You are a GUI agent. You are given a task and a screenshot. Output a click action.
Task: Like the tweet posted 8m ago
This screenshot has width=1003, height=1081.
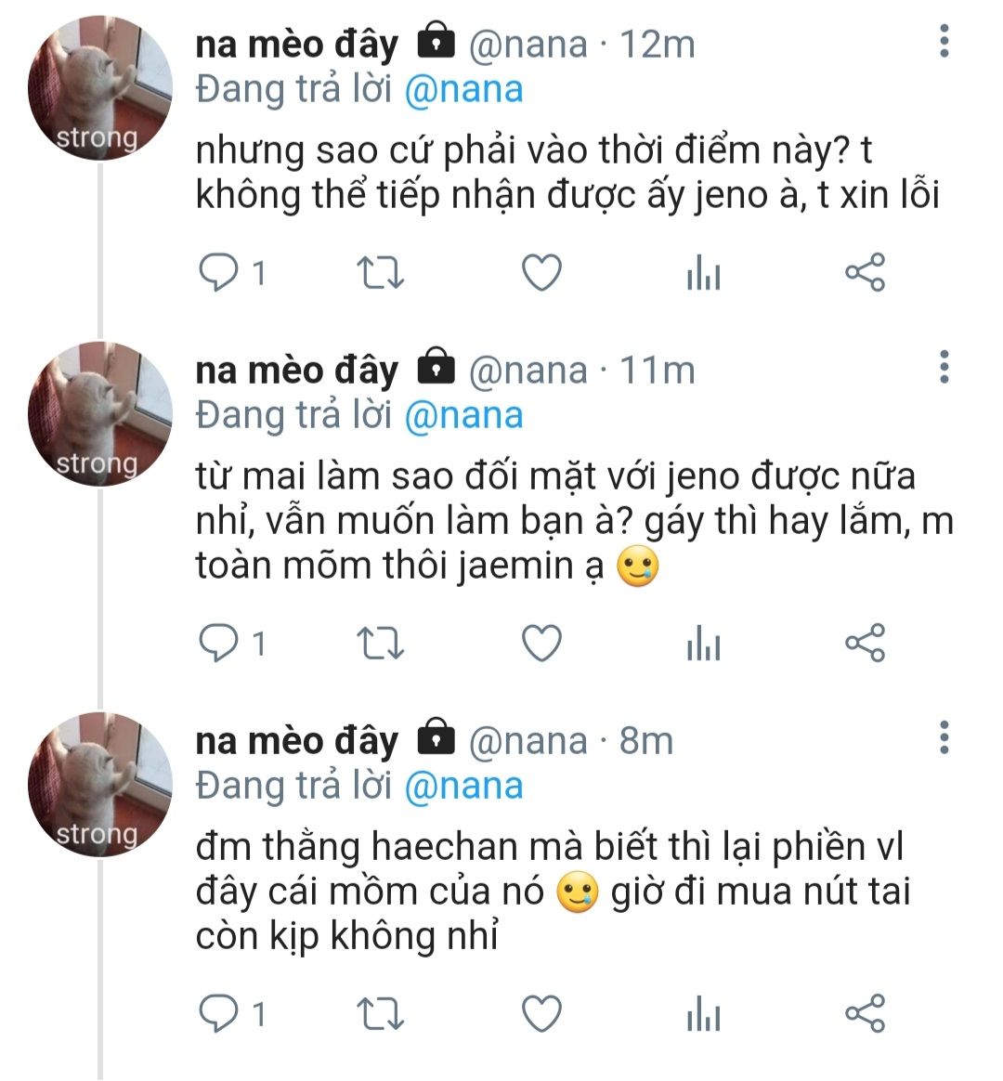tap(541, 1013)
